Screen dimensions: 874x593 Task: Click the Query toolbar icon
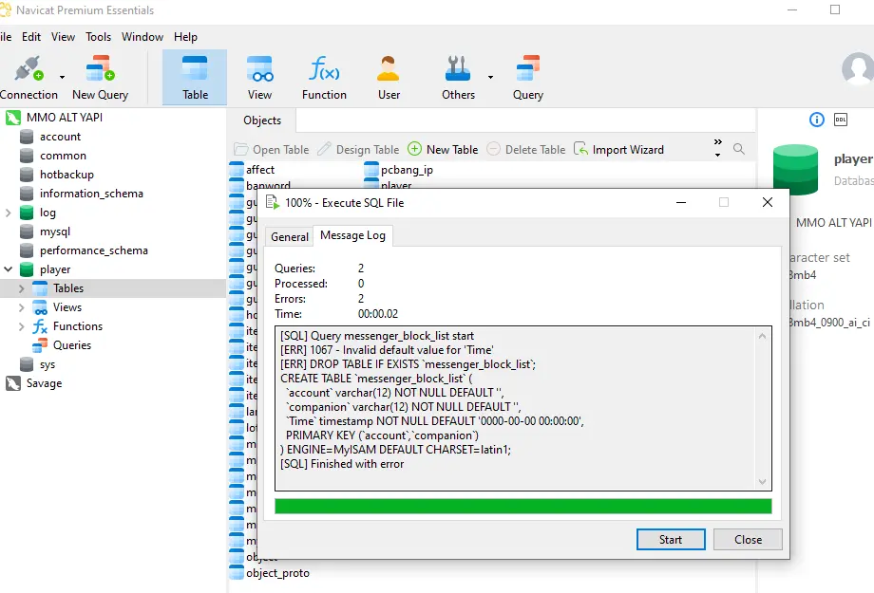coord(527,70)
